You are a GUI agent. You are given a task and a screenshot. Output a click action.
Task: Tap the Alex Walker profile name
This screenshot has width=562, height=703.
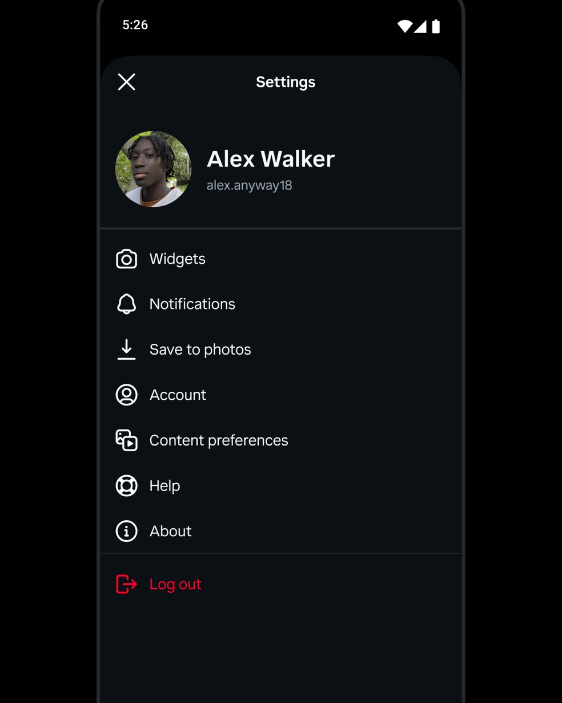(271, 159)
